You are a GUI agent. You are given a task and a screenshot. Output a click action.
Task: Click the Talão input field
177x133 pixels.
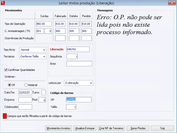click(71, 107)
